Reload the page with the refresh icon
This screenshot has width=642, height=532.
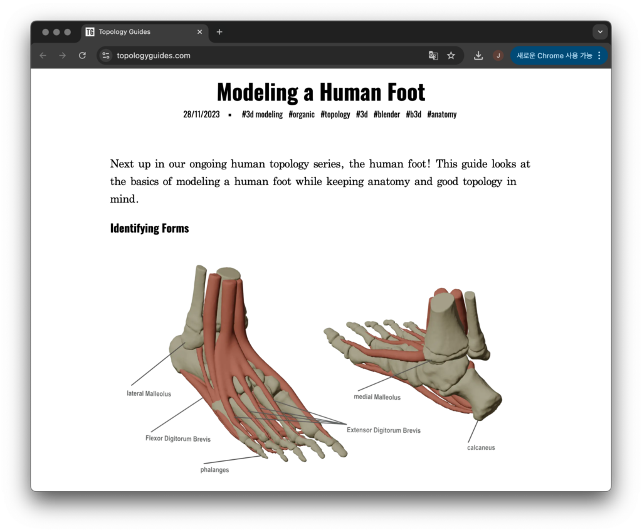coord(82,56)
